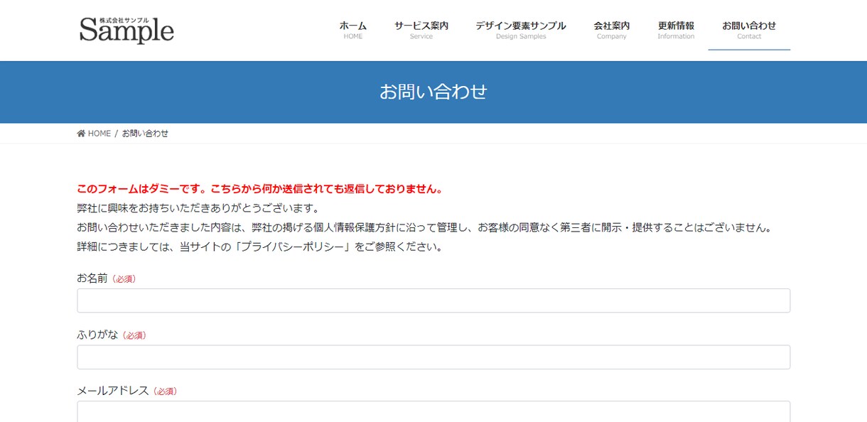
Task: Open 更新情報 Information page
Action: pos(676,30)
